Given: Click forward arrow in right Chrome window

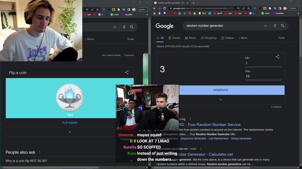Looking at the screenshot, I should coord(159,8).
